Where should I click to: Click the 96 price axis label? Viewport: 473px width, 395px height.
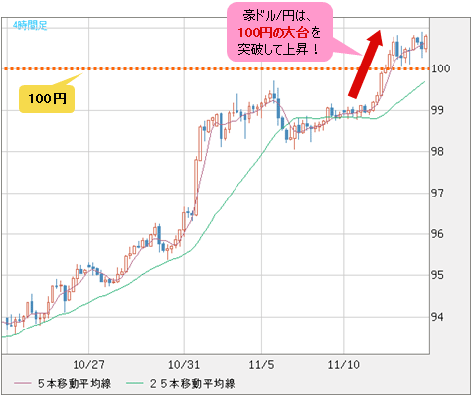(x=437, y=234)
